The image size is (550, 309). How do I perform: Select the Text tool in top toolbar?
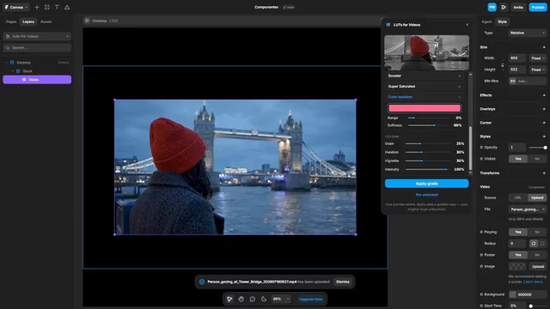57,7
